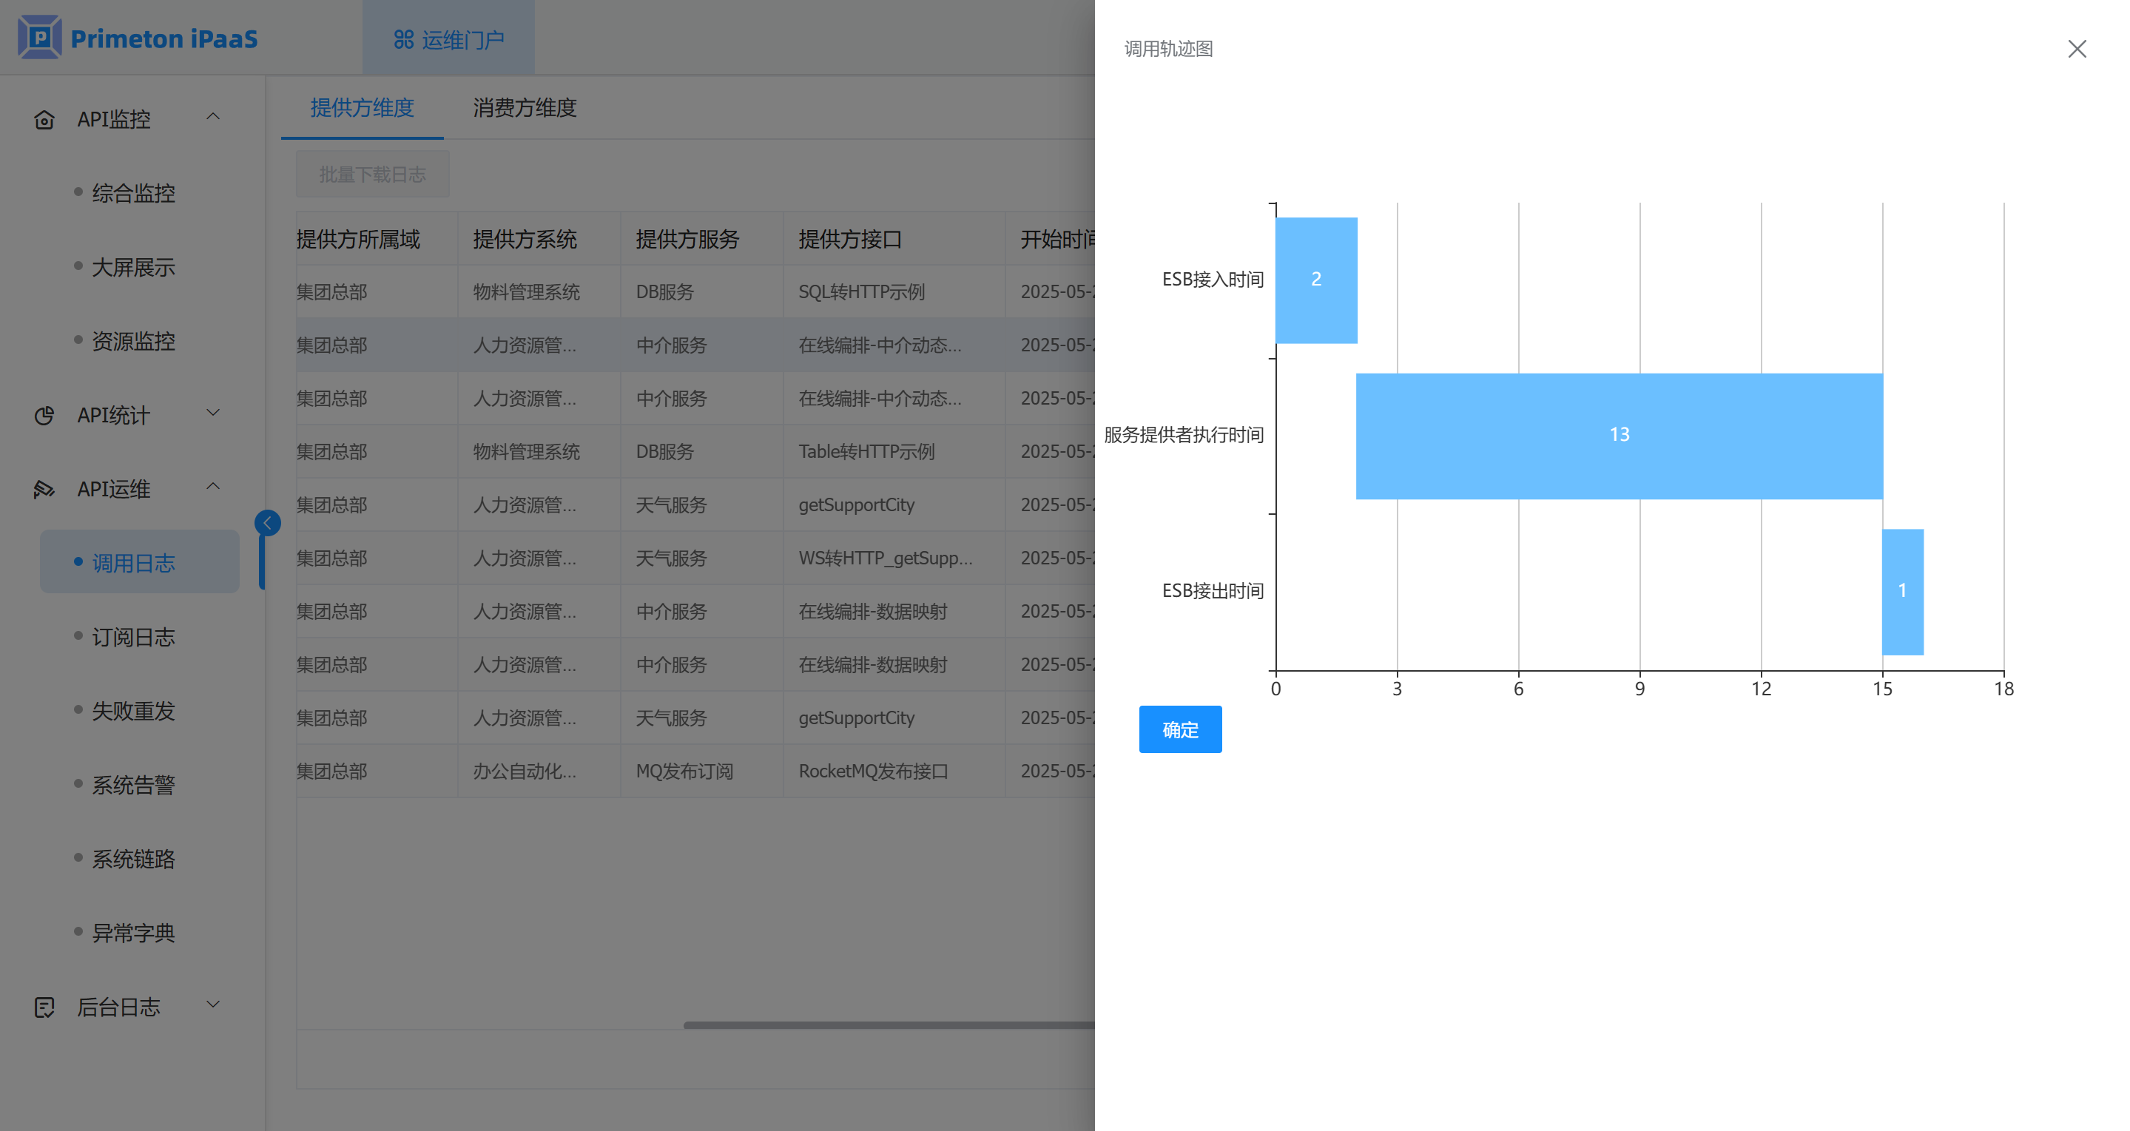Select the 提供方维度 tab
The image size is (2130, 1131).
click(x=361, y=107)
